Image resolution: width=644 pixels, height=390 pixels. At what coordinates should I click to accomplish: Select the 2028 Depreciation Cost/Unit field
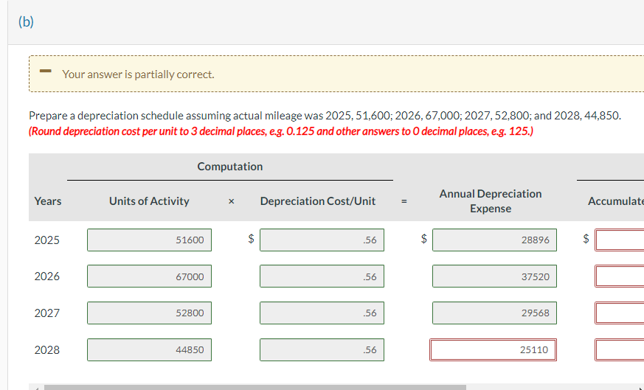[322, 349]
